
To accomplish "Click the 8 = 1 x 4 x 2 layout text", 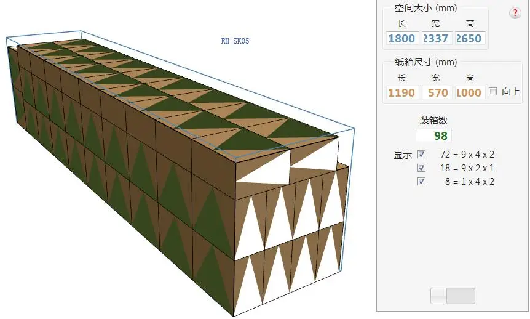I will [x=470, y=182].
